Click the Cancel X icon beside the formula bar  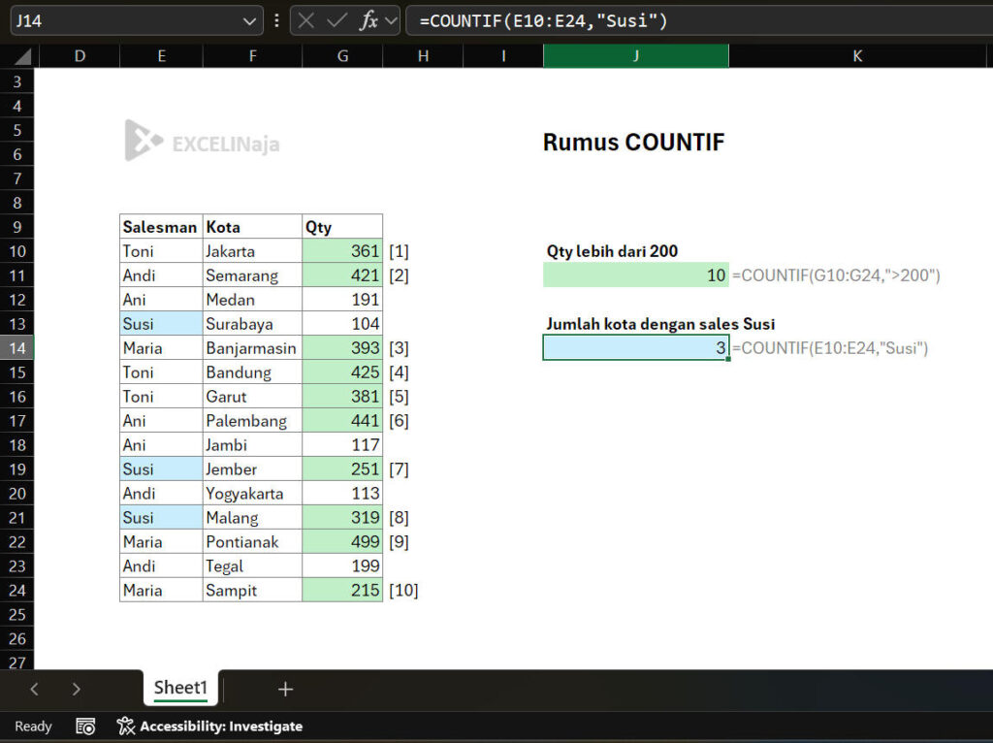click(307, 19)
